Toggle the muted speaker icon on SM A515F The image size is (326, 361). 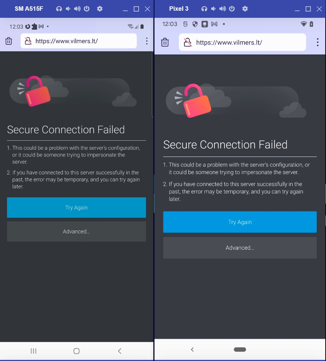pos(68,9)
